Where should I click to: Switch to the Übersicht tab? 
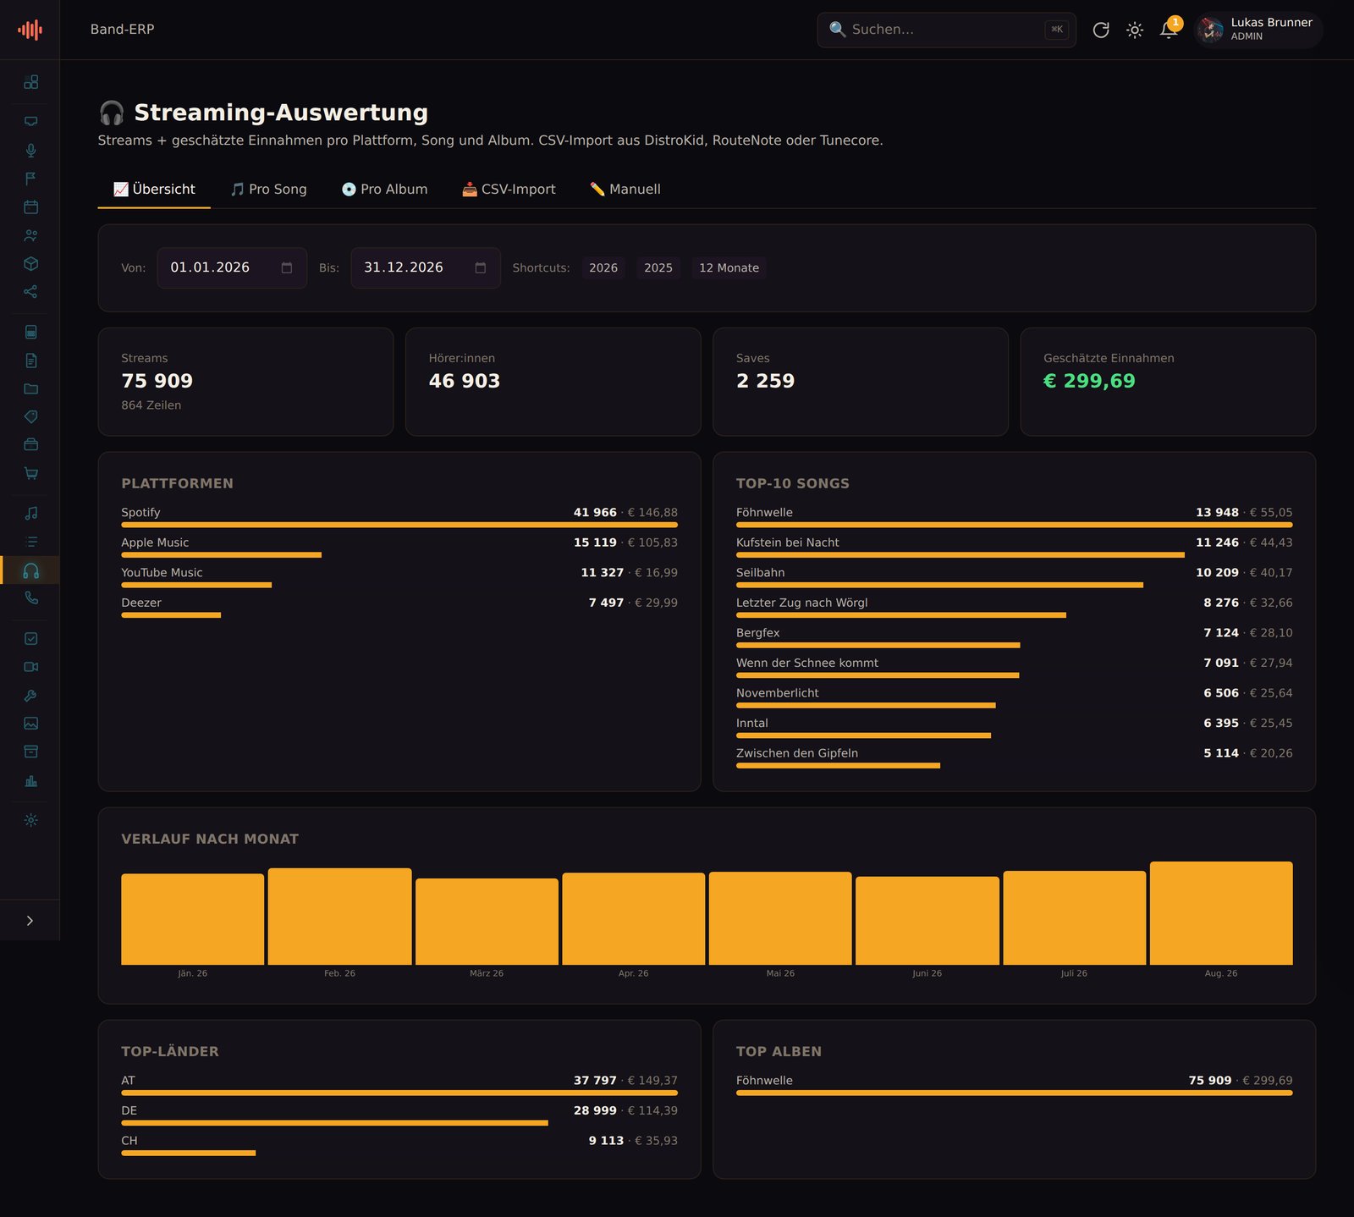(154, 189)
